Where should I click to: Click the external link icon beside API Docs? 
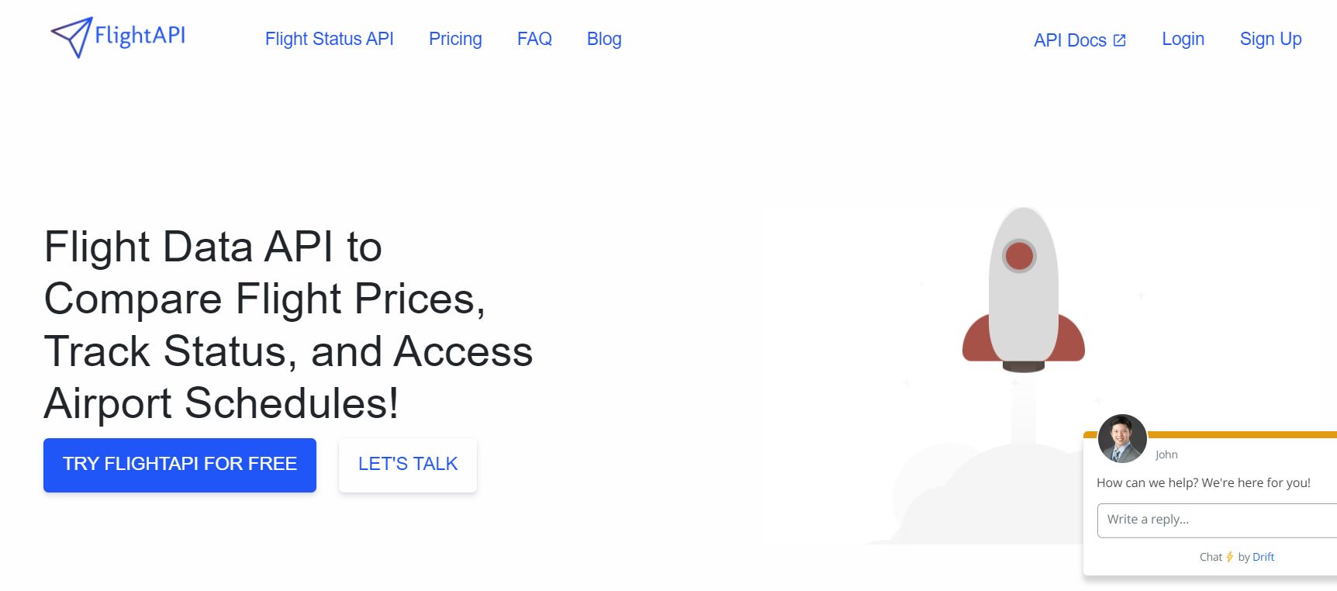pos(1119,40)
